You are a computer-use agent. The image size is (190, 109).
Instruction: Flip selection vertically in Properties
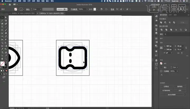click(x=182, y=53)
